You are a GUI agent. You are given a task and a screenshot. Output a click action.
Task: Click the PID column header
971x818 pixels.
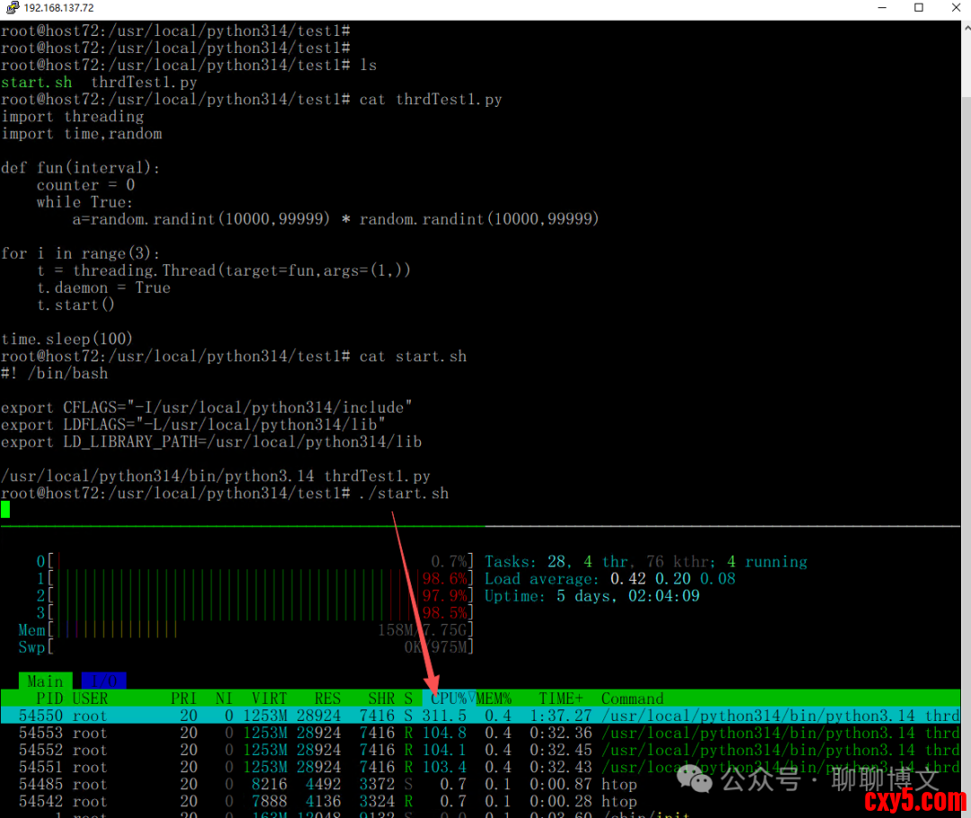tap(49, 698)
